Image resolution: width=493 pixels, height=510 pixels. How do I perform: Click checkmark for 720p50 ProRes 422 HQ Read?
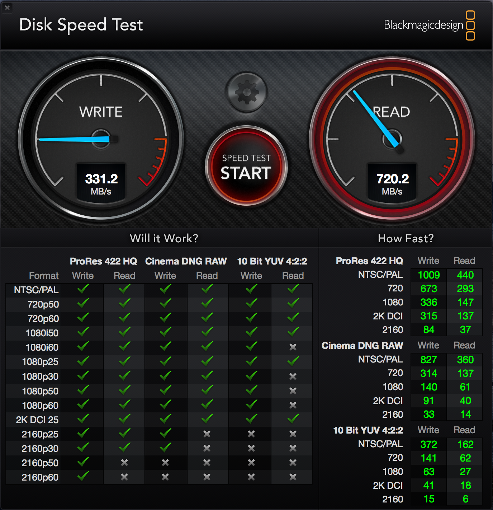coord(124,303)
